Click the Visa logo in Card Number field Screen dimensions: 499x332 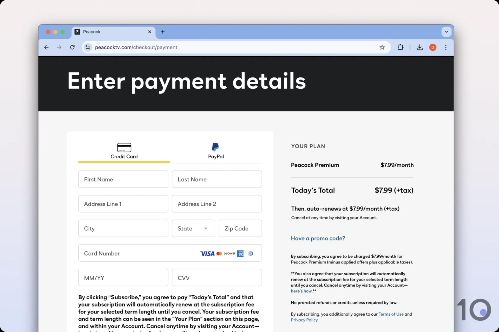(207, 254)
